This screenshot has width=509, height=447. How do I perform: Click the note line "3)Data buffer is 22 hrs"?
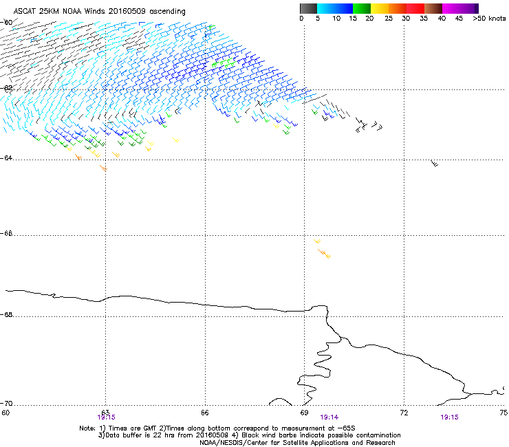pyautogui.click(x=250, y=435)
